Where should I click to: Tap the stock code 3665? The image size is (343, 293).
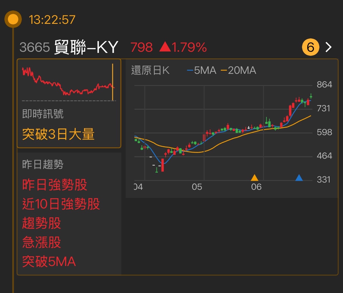35,47
